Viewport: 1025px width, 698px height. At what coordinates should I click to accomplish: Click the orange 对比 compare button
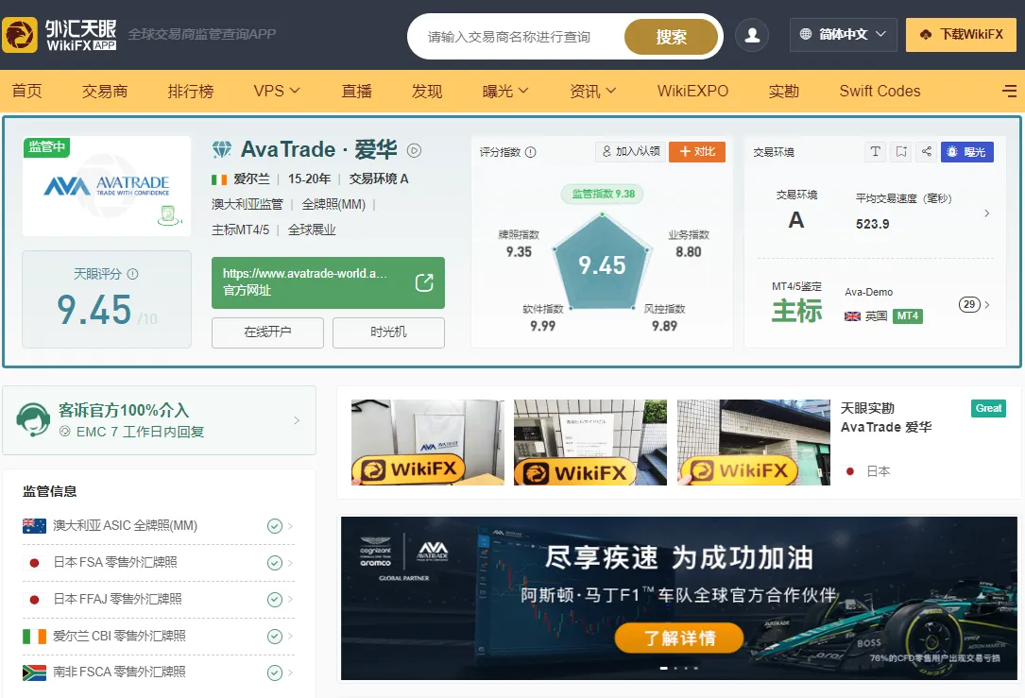click(697, 152)
